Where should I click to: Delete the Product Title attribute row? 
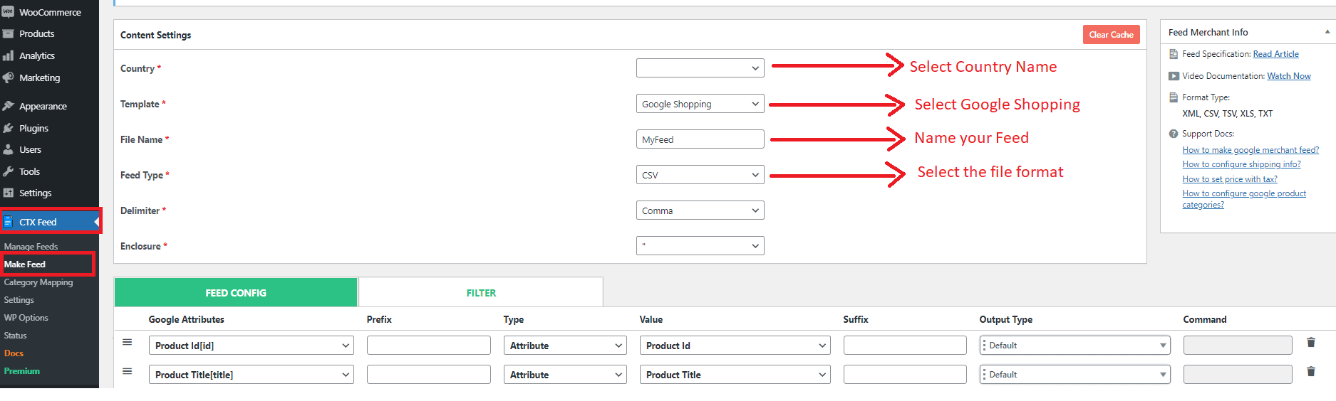[1310, 371]
